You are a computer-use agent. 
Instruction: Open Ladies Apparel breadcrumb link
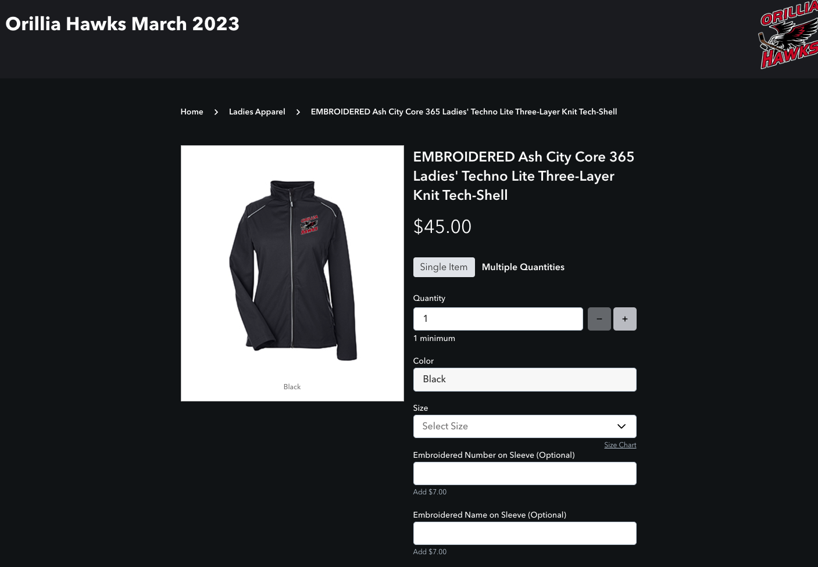click(x=257, y=112)
